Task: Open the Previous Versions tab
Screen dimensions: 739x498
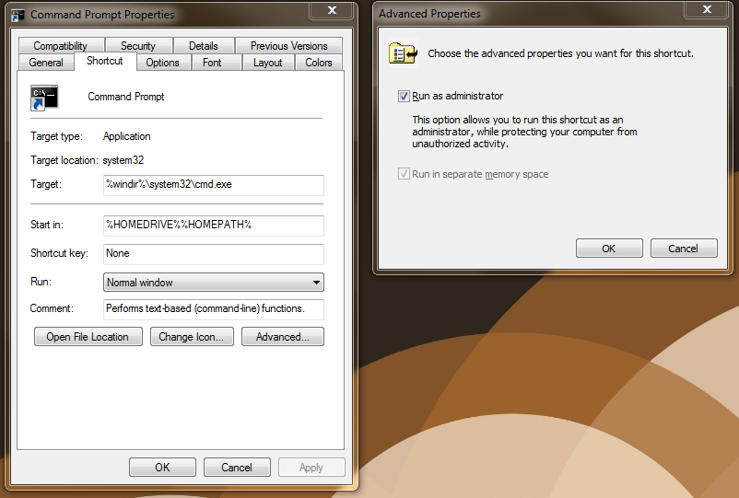Action: click(289, 46)
